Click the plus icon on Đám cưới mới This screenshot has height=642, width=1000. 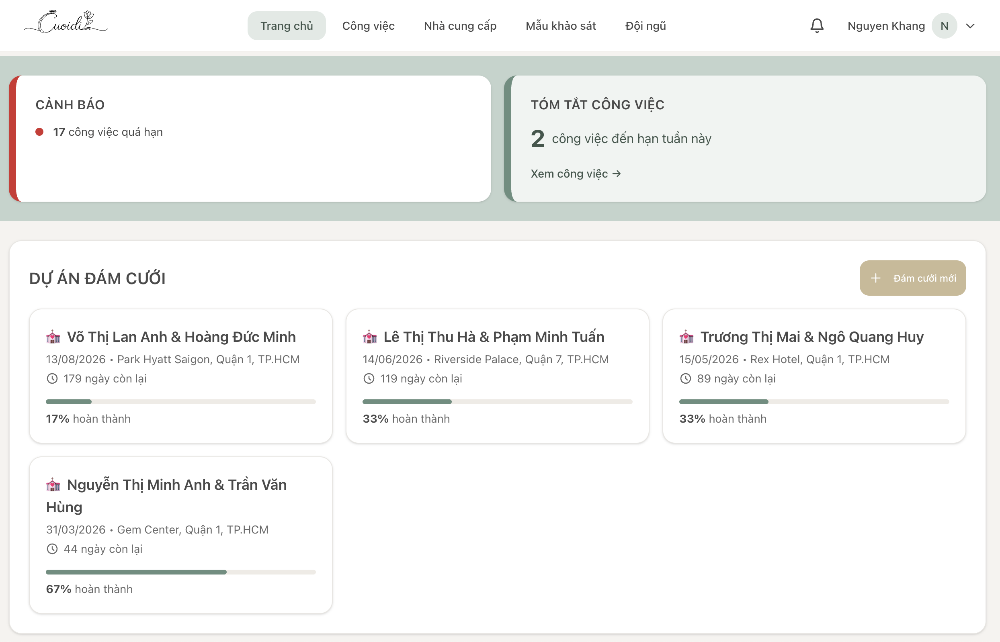(x=875, y=278)
